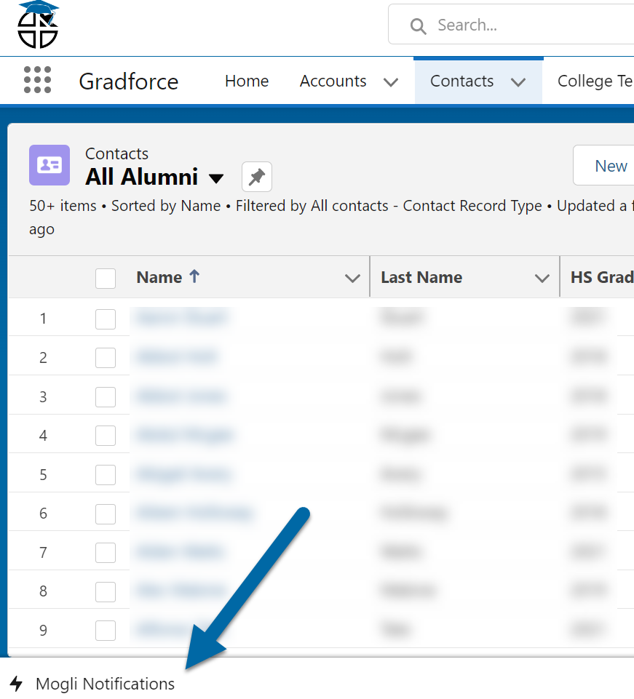Open the Contacts tab

pyautogui.click(x=461, y=81)
